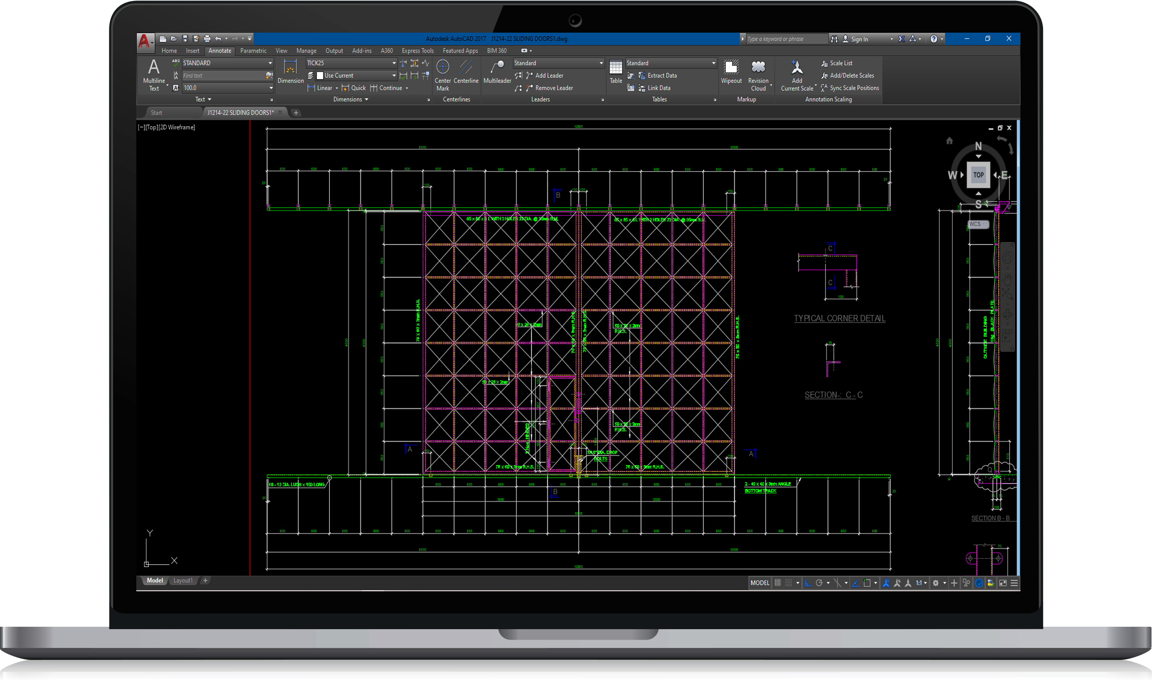Toggle grid display in status bar
This screenshot has height=693, width=1152.
[778, 583]
